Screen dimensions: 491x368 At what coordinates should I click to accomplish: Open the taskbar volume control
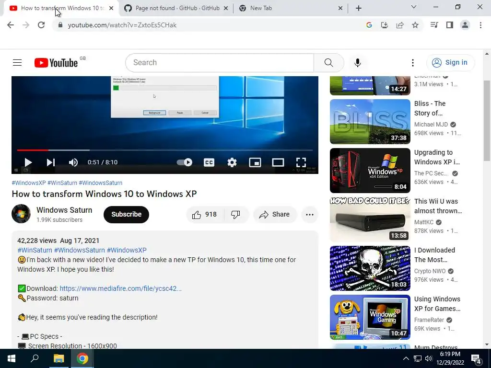tap(429, 358)
